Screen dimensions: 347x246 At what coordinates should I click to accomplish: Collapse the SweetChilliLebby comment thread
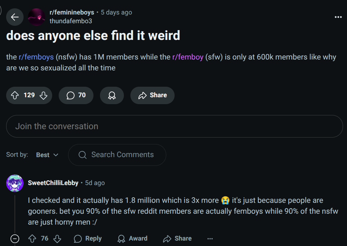point(15,238)
